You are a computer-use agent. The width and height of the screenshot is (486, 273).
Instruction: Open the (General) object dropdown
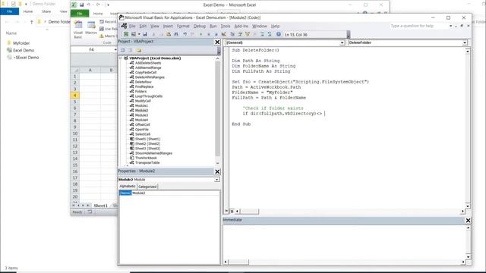(x=342, y=42)
